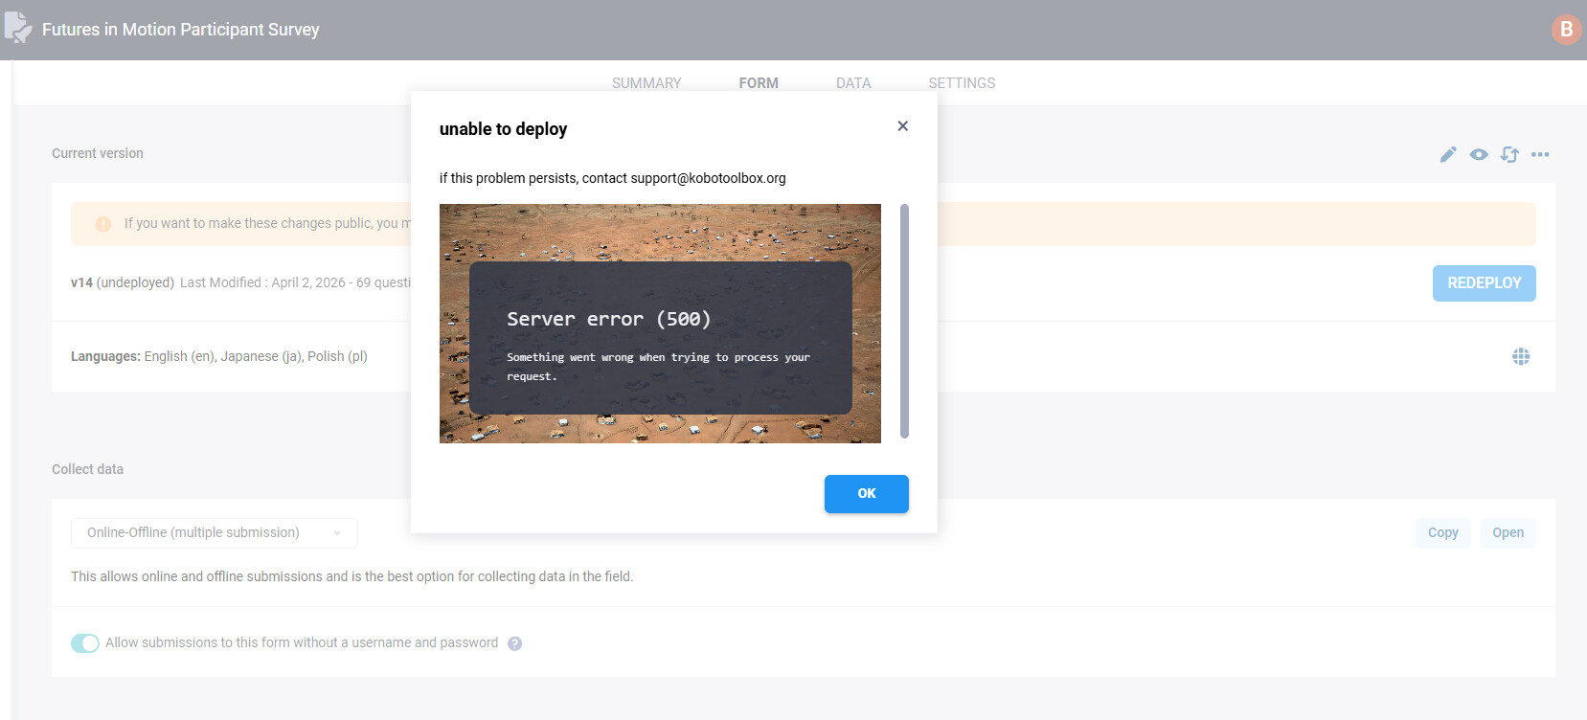Select the FORM tab

(759, 83)
